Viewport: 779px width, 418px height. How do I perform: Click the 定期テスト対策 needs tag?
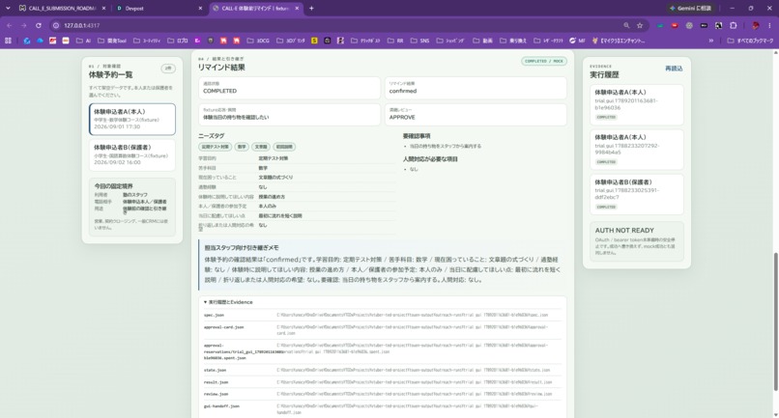point(215,147)
